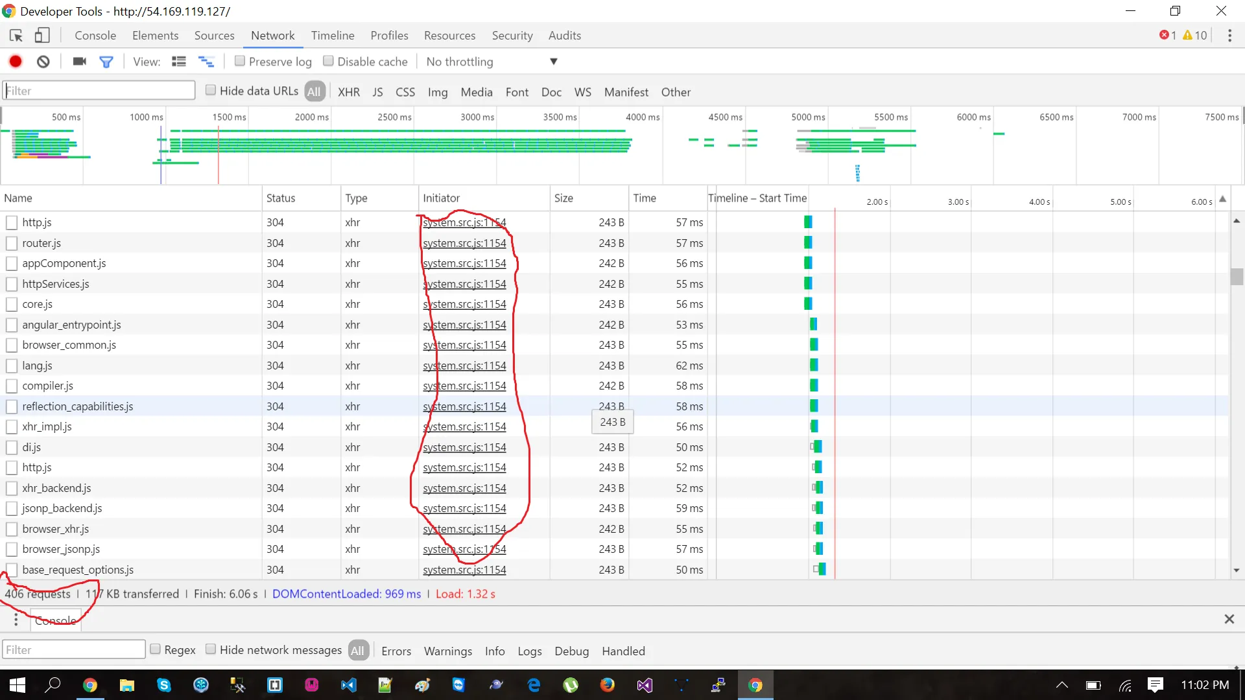Toggle the filter funnel icon
Screen dimensions: 1245x700
(x=106, y=62)
